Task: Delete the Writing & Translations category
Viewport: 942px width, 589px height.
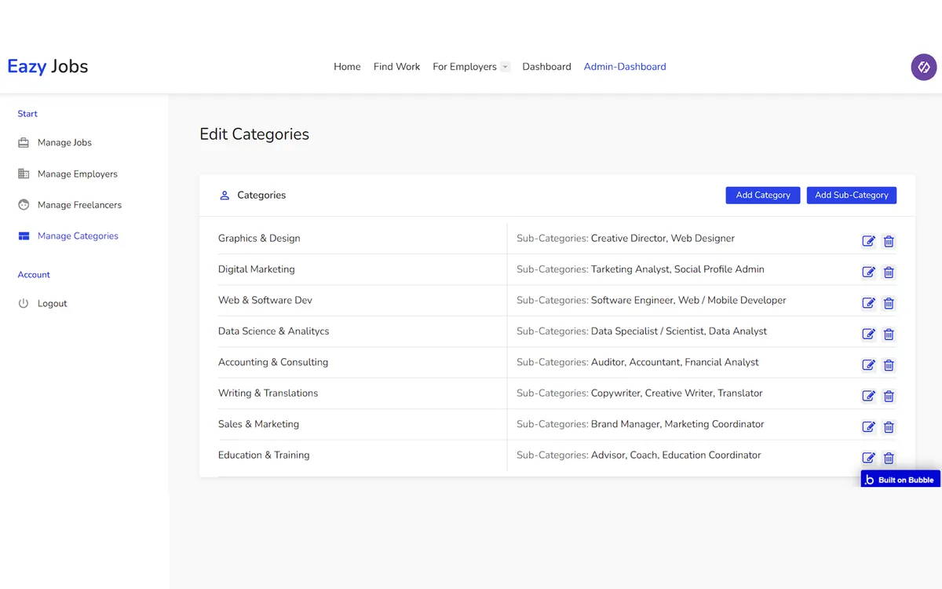Action: pos(889,396)
